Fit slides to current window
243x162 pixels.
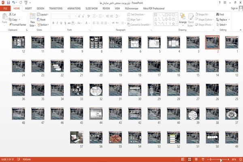241,159
